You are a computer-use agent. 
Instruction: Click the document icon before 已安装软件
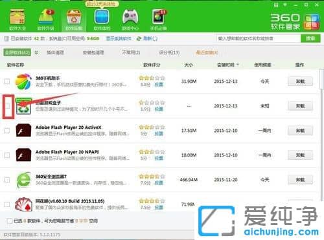[x=6, y=39]
